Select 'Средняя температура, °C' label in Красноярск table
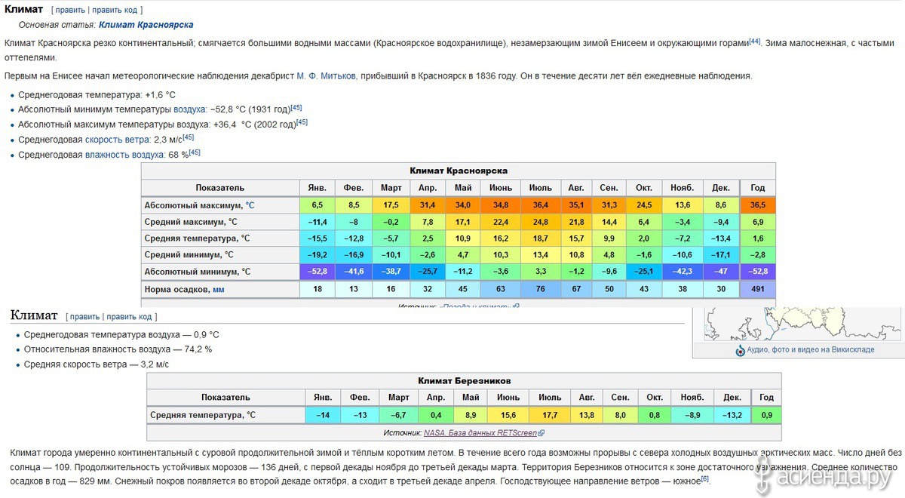This screenshot has height=498, width=905. (x=196, y=238)
